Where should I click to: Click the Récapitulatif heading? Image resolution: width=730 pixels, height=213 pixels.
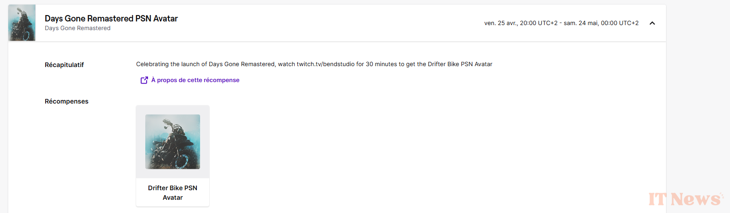tap(64, 65)
